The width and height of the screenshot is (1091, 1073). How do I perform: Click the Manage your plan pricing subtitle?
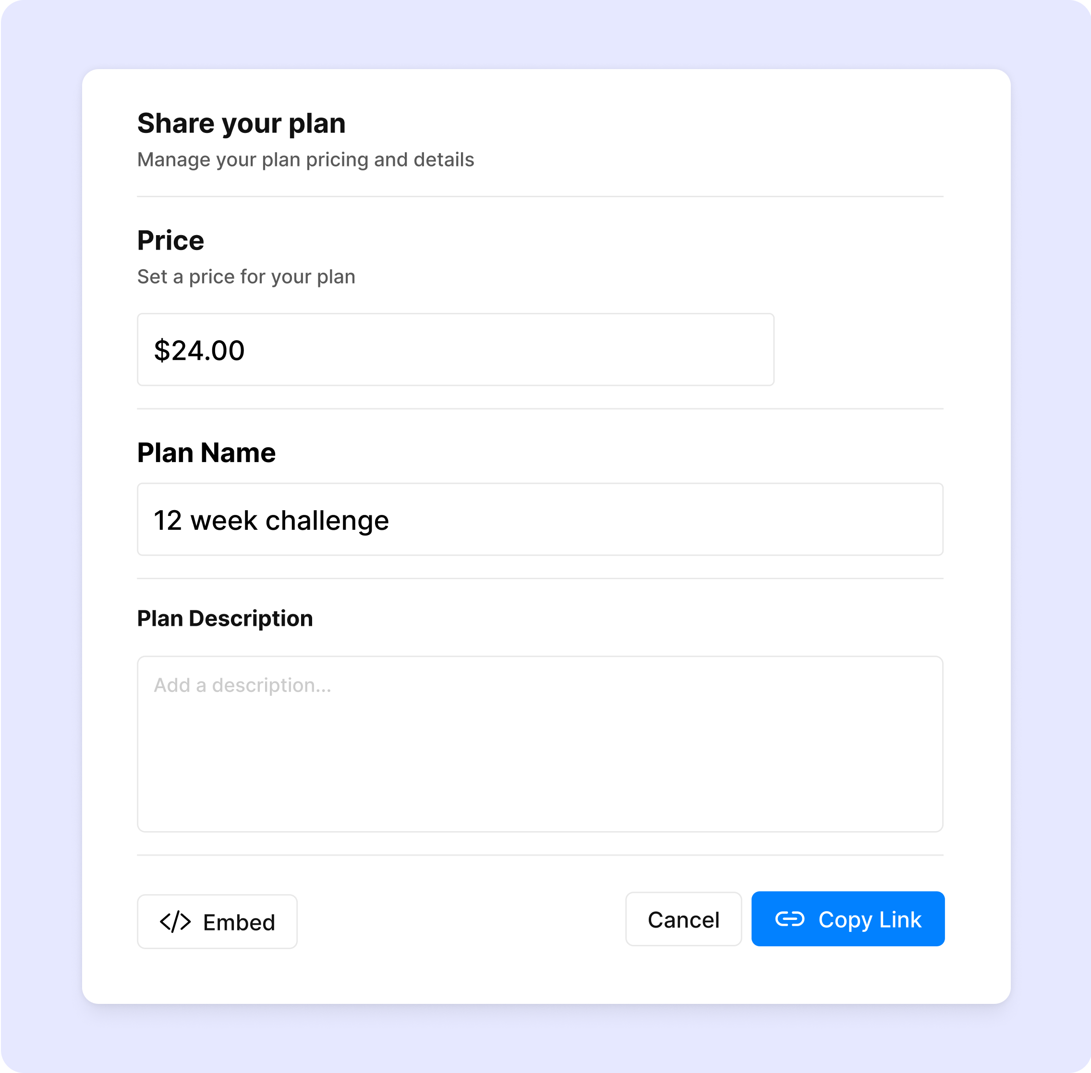tap(305, 160)
